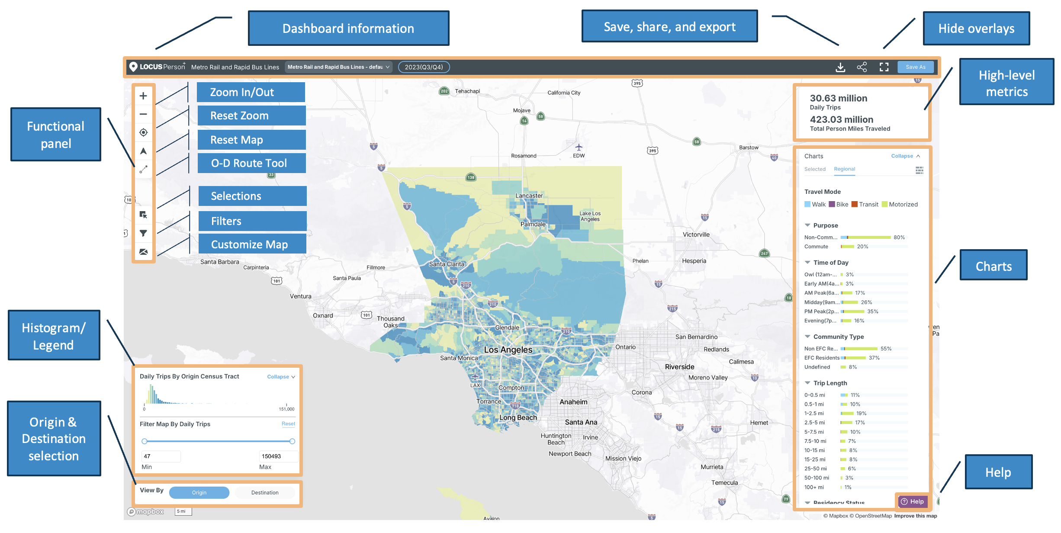Viewport: 1061px width, 533px height.
Task: Open the Customize Map icon
Action: pyautogui.click(x=143, y=252)
